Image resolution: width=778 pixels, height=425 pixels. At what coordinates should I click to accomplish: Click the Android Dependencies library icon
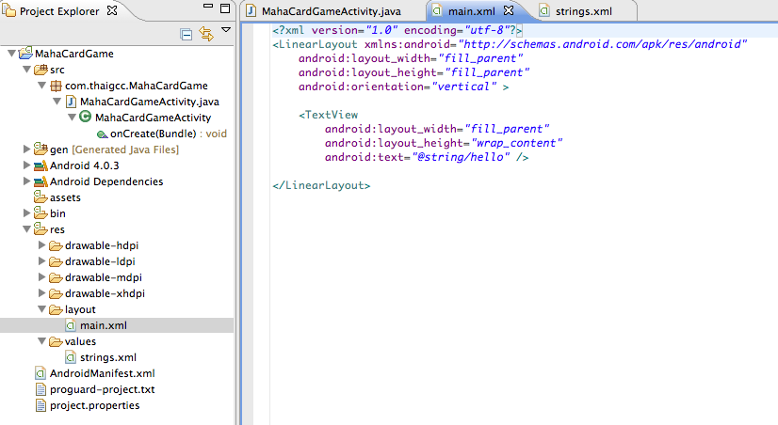click(x=41, y=181)
